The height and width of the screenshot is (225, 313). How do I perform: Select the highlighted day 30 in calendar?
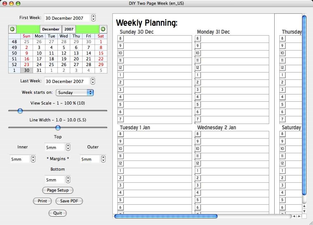27,70
